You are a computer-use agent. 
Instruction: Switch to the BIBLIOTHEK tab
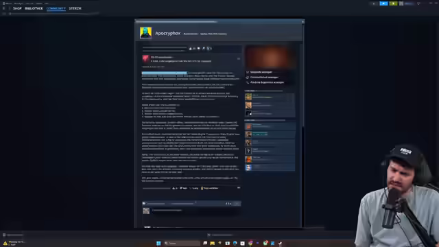click(x=34, y=8)
